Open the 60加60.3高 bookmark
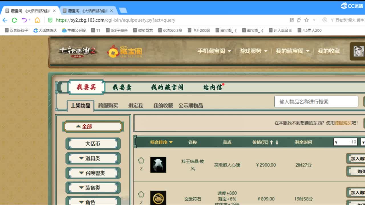The height and width of the screenshot is (205, 365). [x=170, y=30]
